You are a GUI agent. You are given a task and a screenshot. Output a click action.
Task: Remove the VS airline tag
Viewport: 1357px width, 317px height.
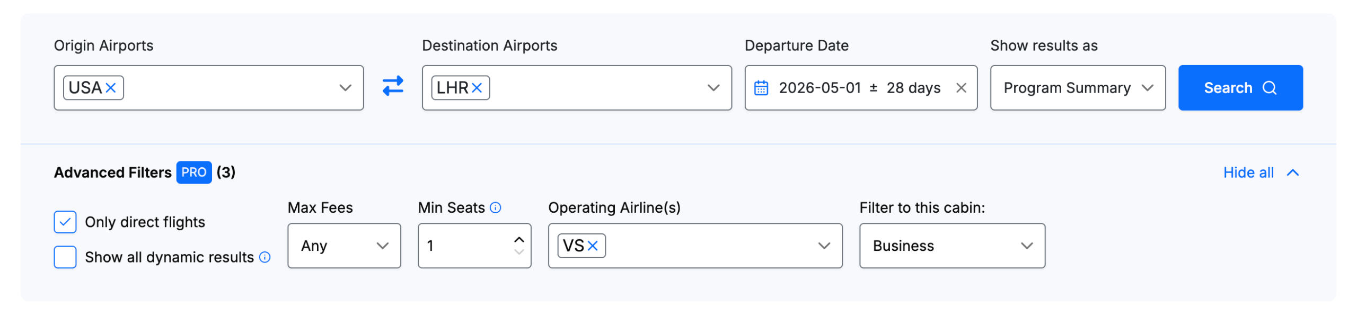pos(593,246)
